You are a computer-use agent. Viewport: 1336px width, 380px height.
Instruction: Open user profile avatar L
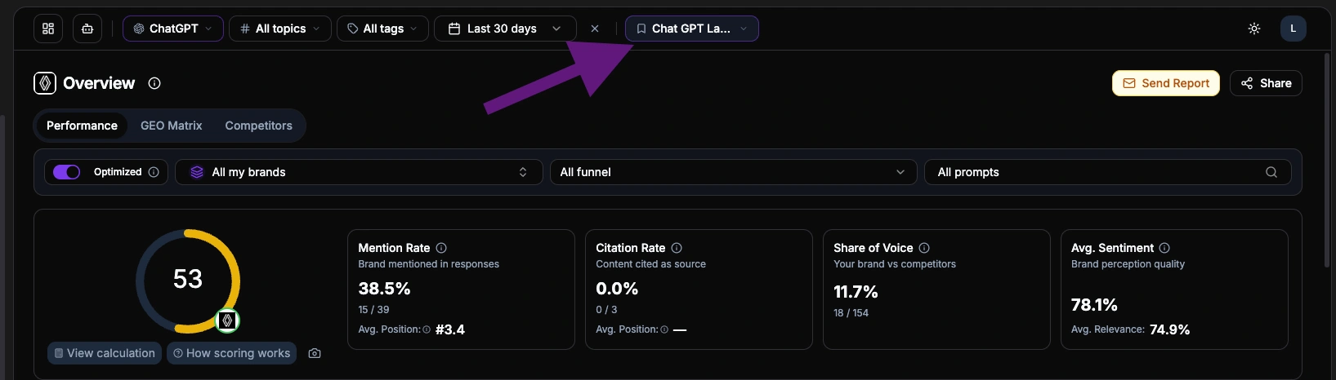[x=1293, y=29]
